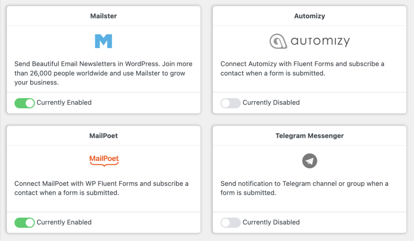Click the MailPoet card heading

coord(103,136)
